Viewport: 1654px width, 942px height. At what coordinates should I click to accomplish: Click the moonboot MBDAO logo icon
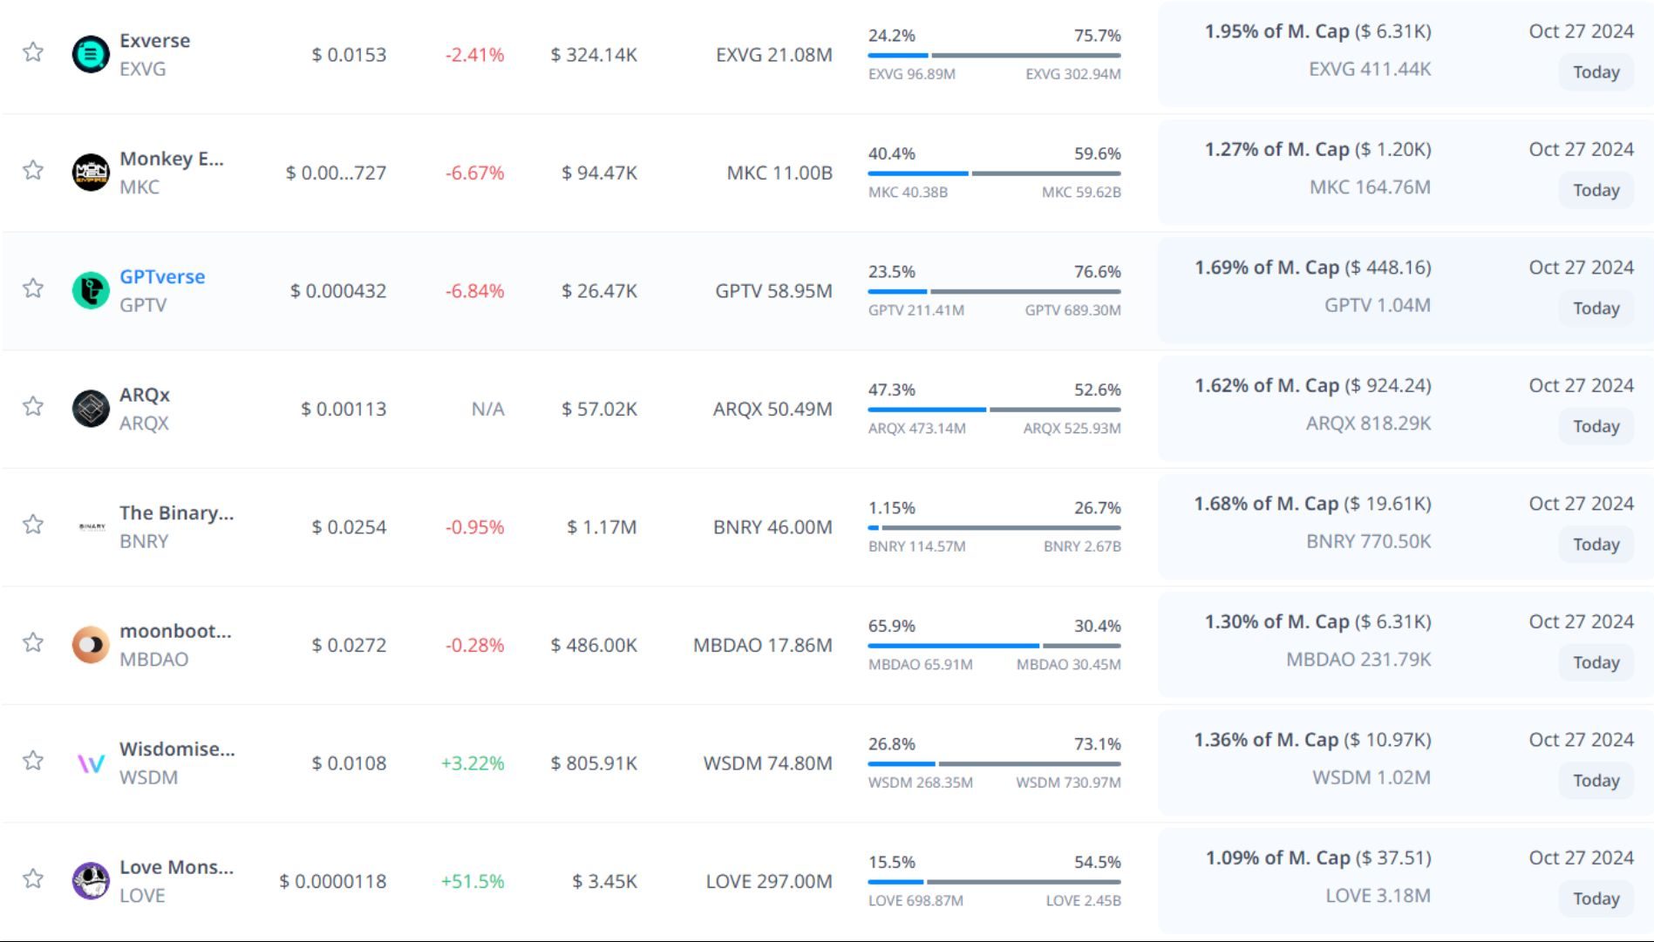(x=91, y=645)
